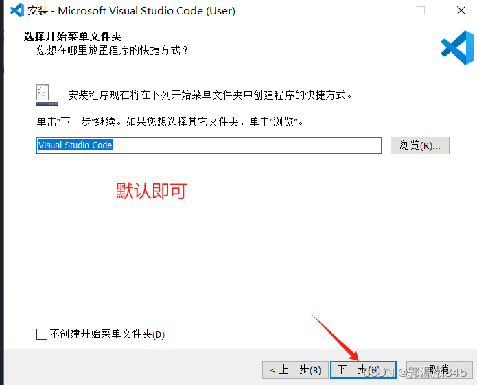Click the Visual Studio Code folder name field
This screenshot has width=477, height=385.
(x=209, y=145)
